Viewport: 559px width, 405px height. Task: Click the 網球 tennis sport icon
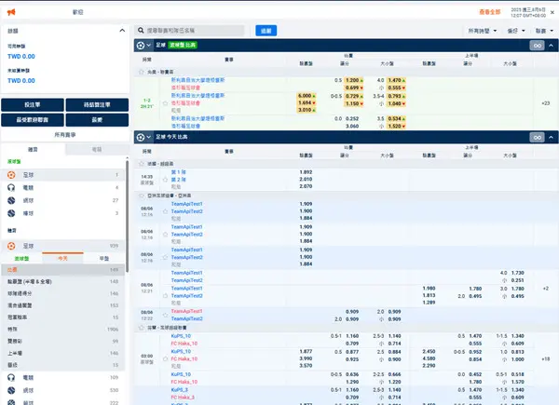11,200
